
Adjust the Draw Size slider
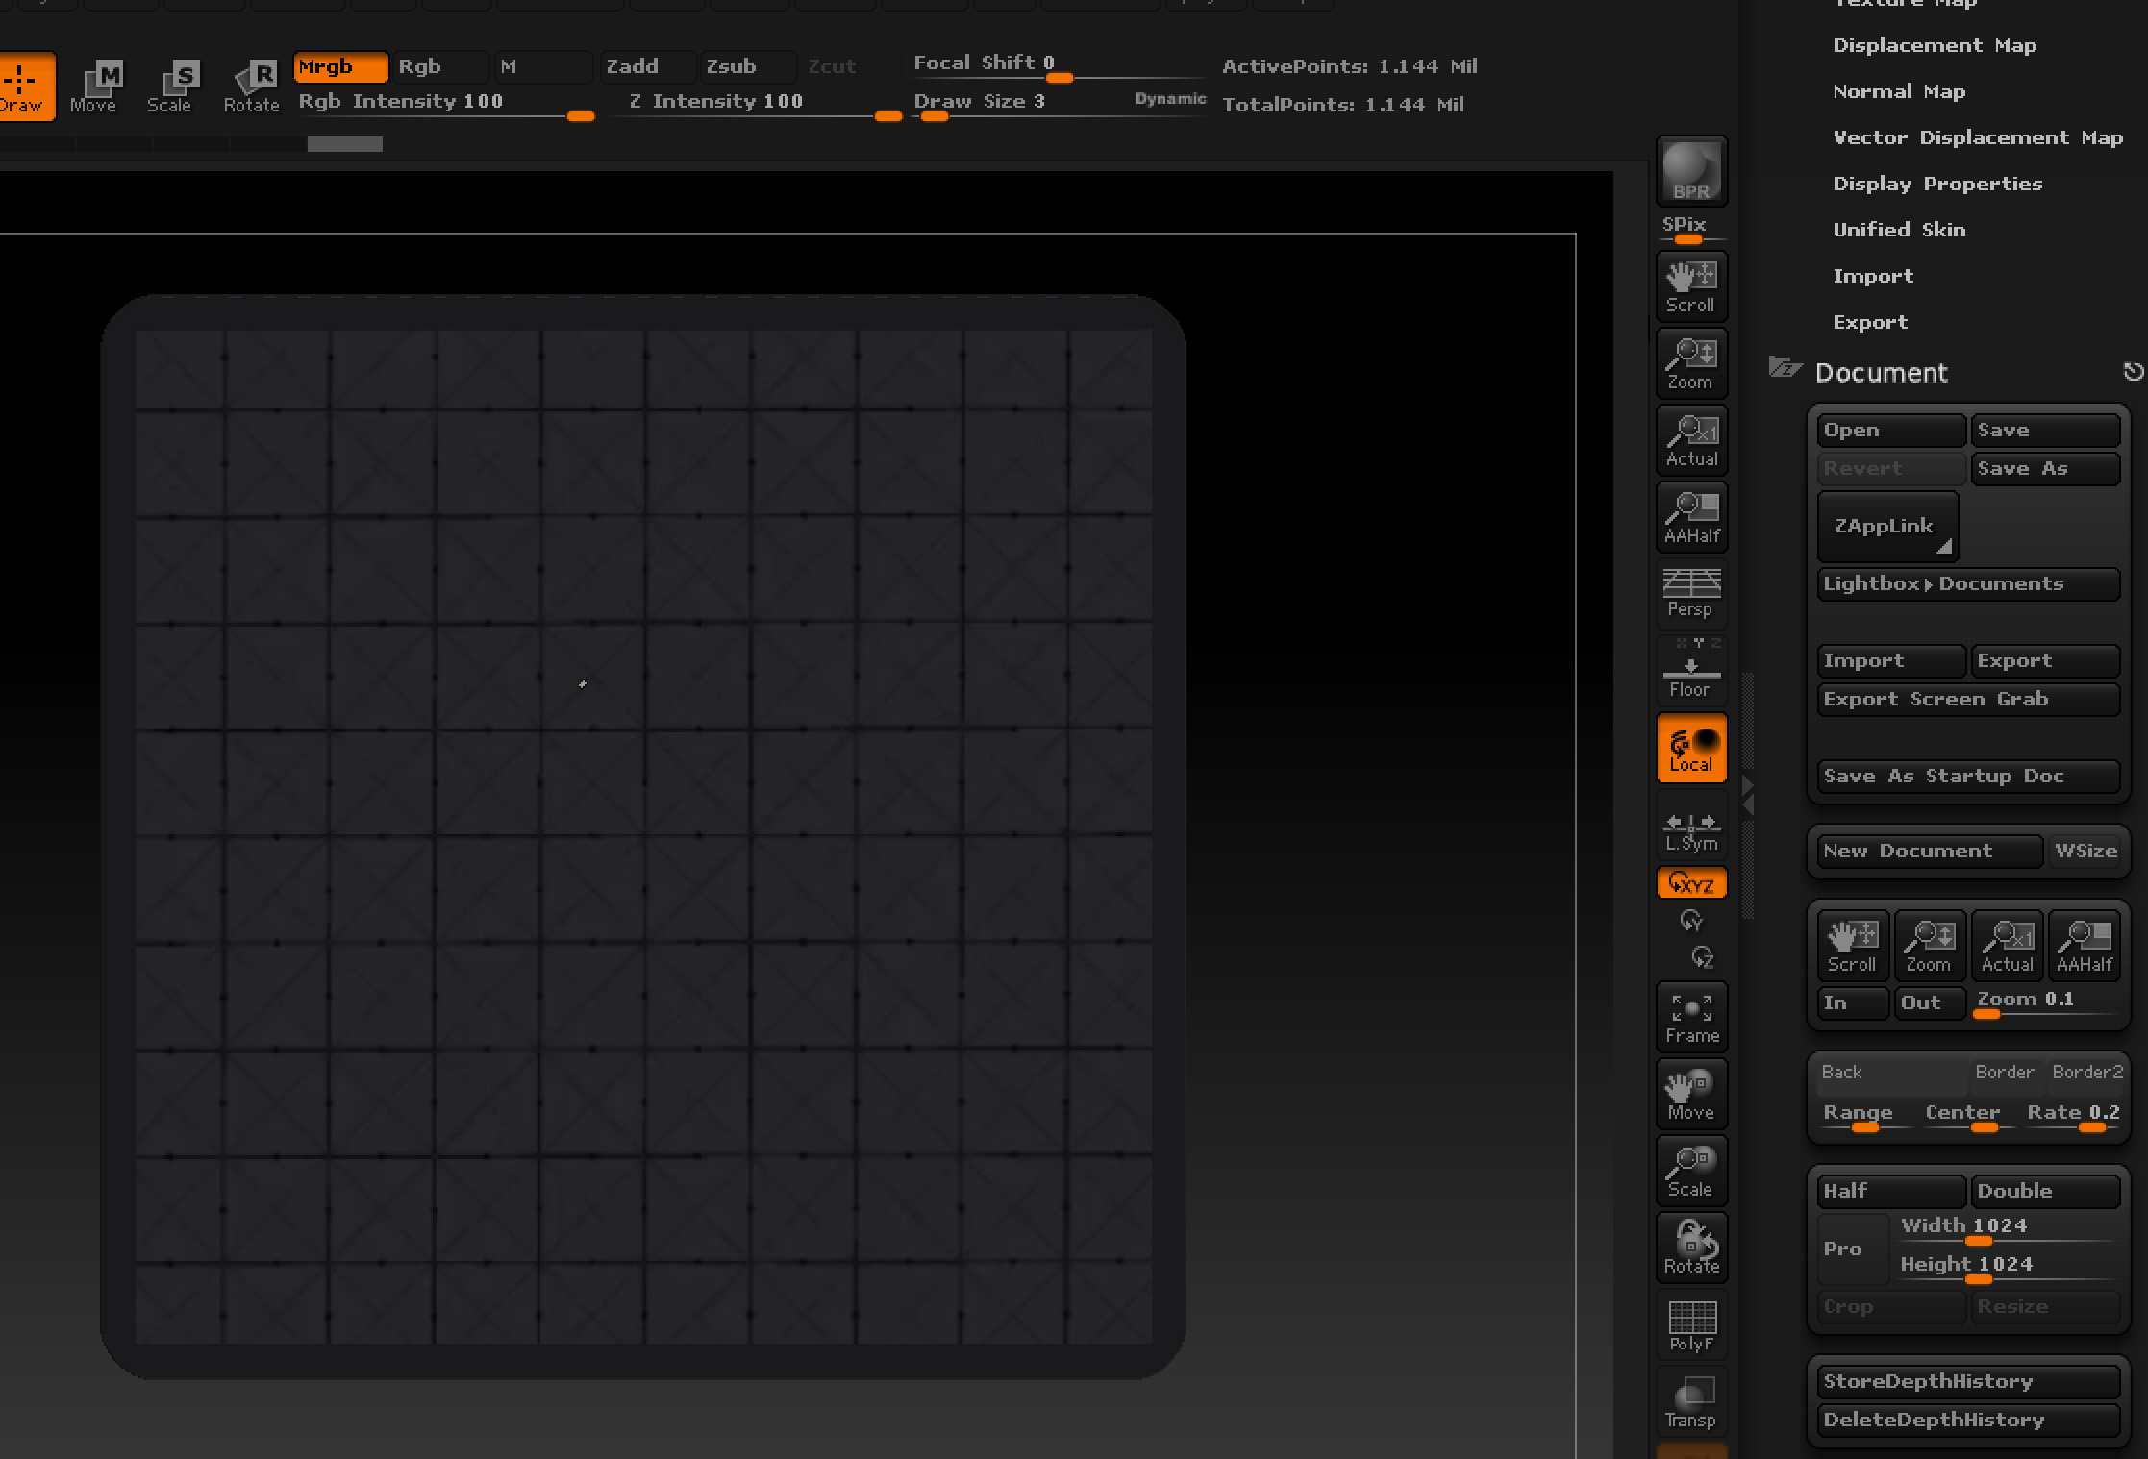pos(1021,104)
